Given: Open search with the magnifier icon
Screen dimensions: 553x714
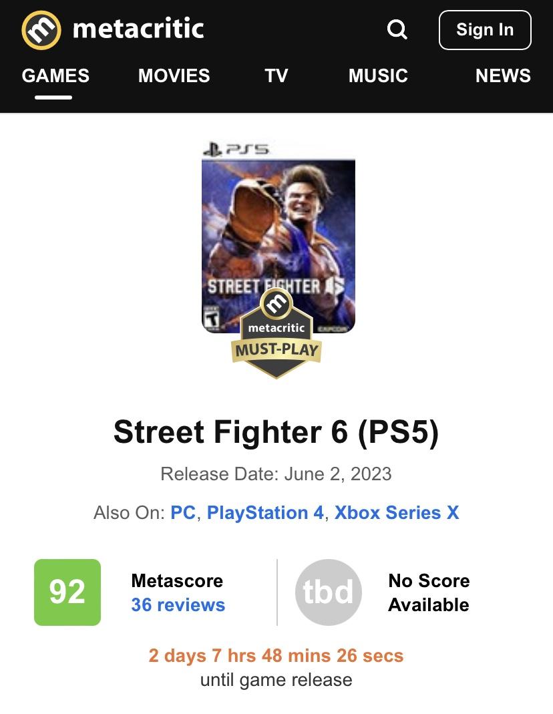Looking at the screenshot, I should (397, 29).
